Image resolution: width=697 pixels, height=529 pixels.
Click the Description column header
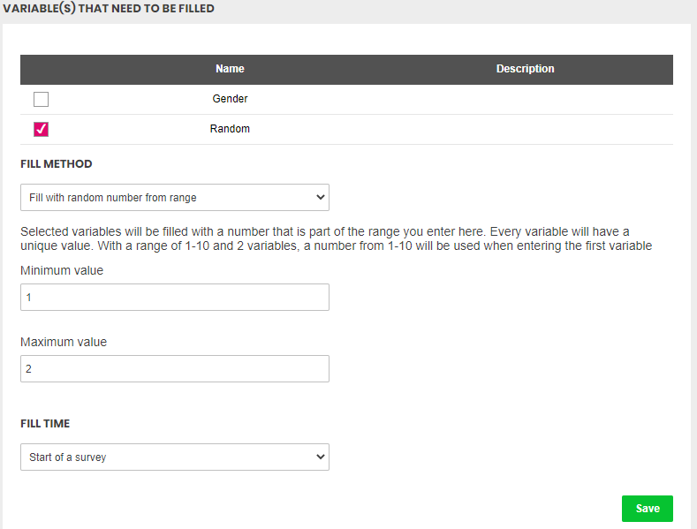click(525, 69)
